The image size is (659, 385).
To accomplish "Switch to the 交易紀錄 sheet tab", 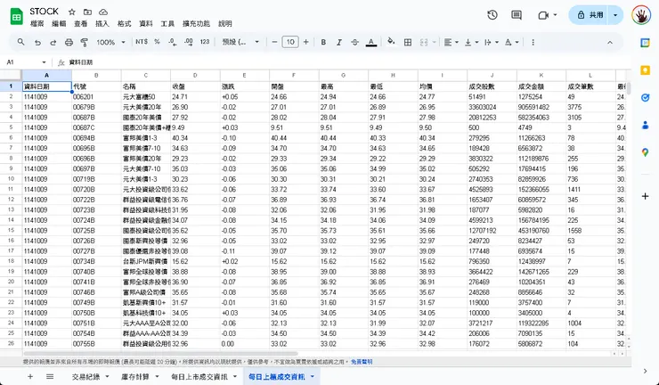I will coord(86,377).
